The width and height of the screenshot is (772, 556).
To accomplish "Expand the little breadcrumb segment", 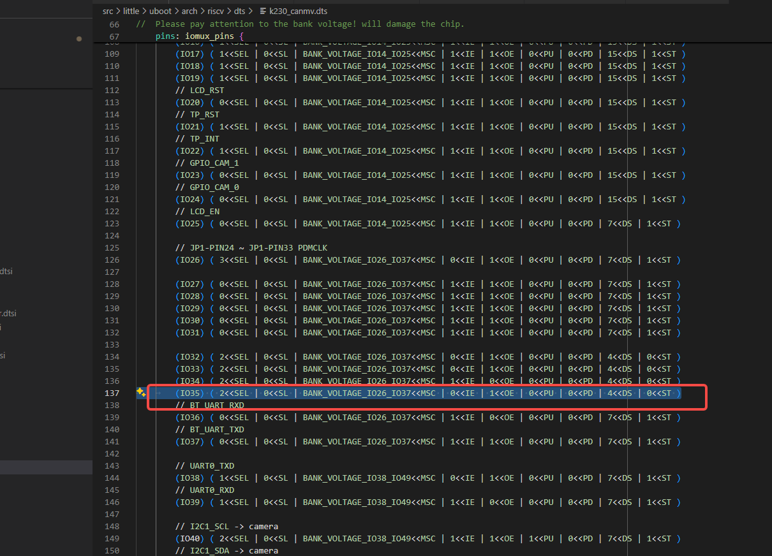I will pyautogui.click(x=131, y=11).
